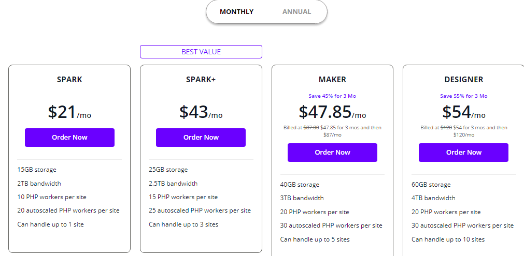
Task: Click the SPARK+ plan title
Action: [x=201, y=80]
